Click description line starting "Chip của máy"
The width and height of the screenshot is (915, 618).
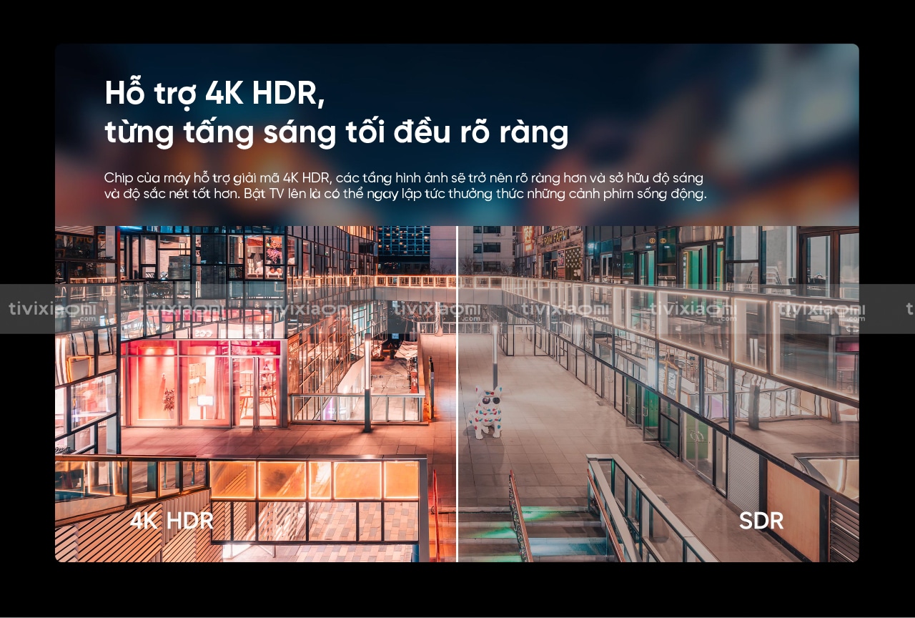pos(403,177)
